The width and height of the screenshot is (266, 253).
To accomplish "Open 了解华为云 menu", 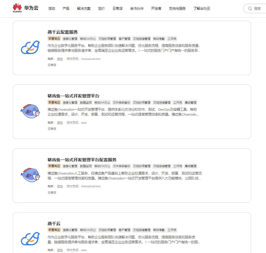I will pos(202,9).
